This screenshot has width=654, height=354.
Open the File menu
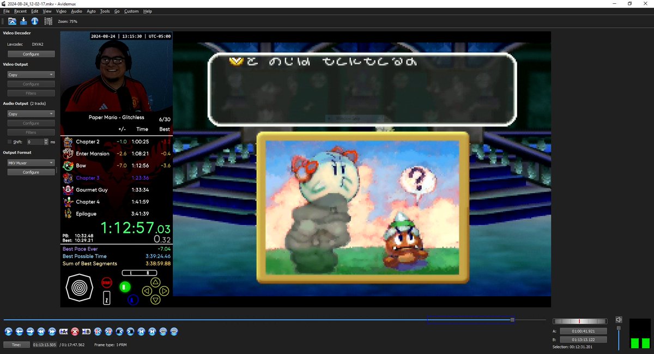tap(7, 11)
